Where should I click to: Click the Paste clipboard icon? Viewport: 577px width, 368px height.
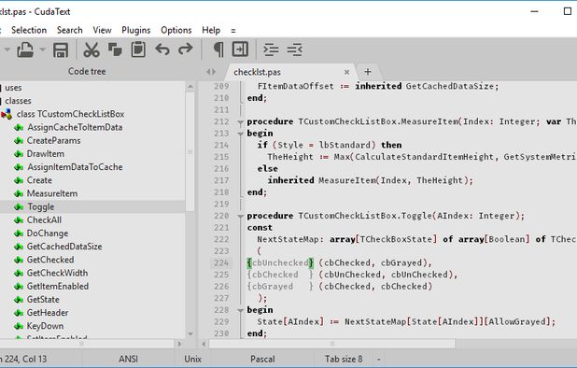click(x=138, y=50)
